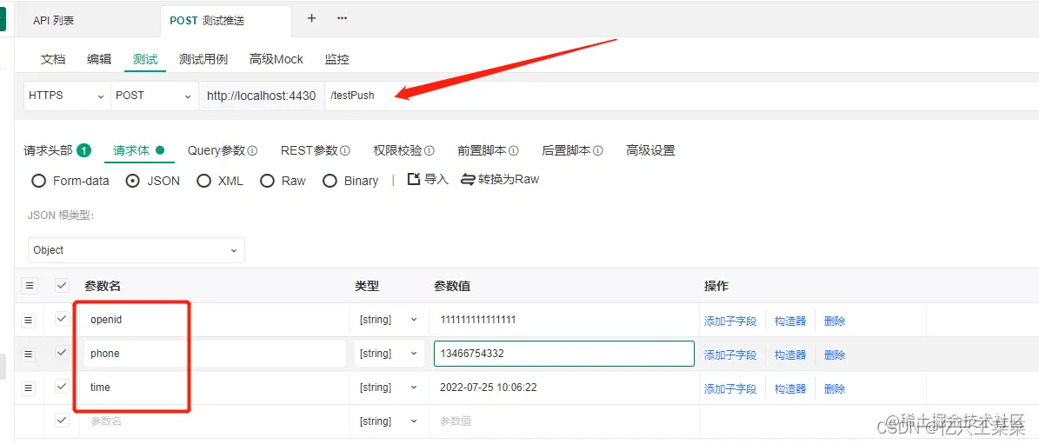Click the header row menu icon

(30, 286)
